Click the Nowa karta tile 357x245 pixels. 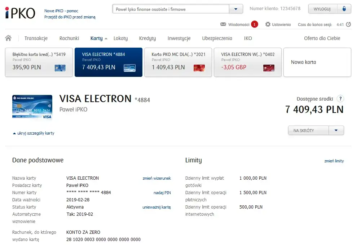click(317, 62)
